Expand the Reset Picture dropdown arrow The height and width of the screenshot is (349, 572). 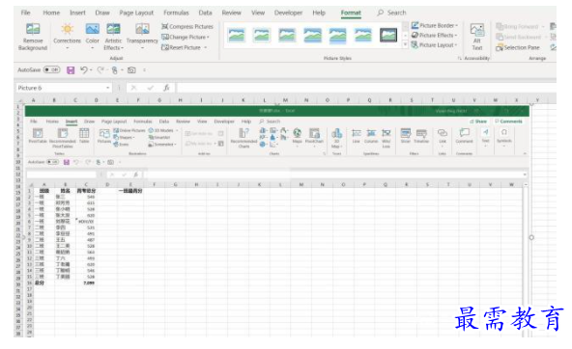(x=206, y=47)
